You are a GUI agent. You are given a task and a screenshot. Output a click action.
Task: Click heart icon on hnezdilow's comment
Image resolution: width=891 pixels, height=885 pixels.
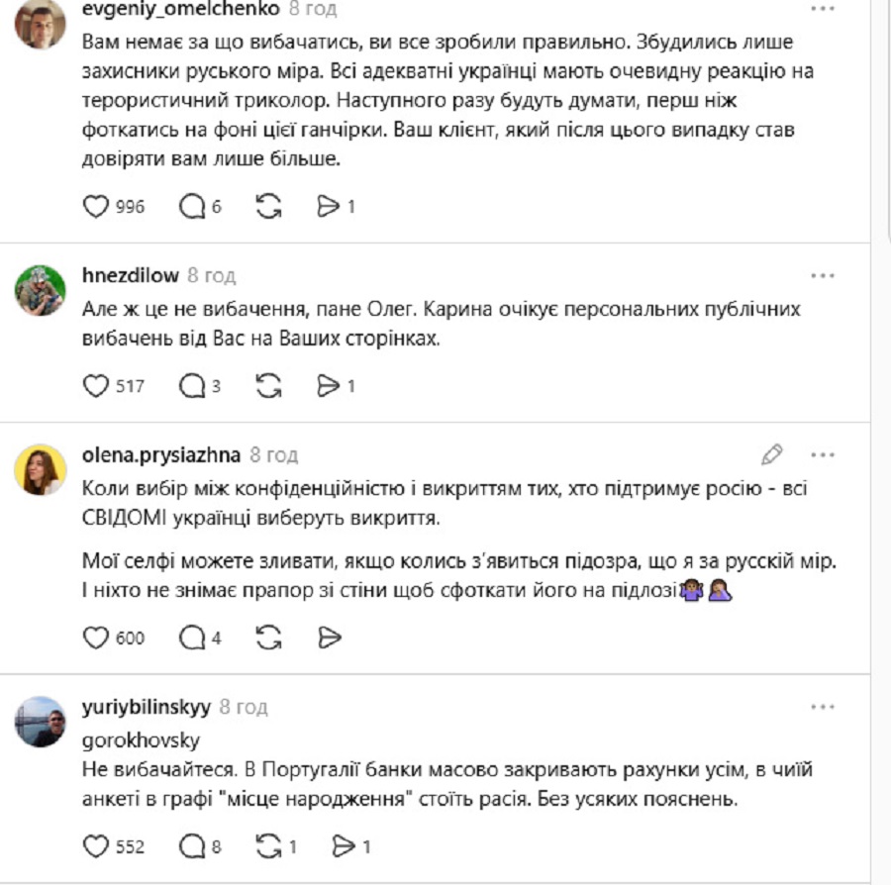point(96,386)
